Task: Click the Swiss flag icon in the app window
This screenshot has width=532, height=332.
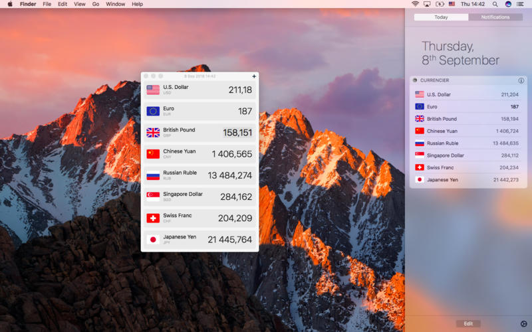Action: pos(153,218)
